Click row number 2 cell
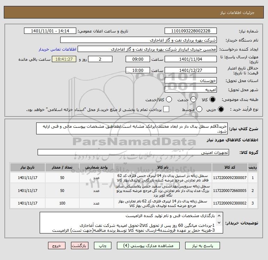The width and height of the screenshot is (268, 260). click(253, 191)
